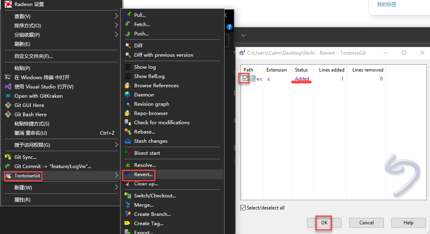This screenshot has width=430, height=234.
Task: Click the Fetch icon in submenu
Action: (128, 25)
